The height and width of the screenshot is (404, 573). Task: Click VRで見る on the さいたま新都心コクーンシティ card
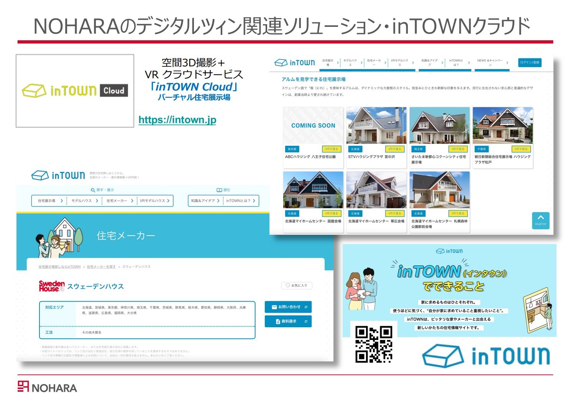(x=458, y=149)
